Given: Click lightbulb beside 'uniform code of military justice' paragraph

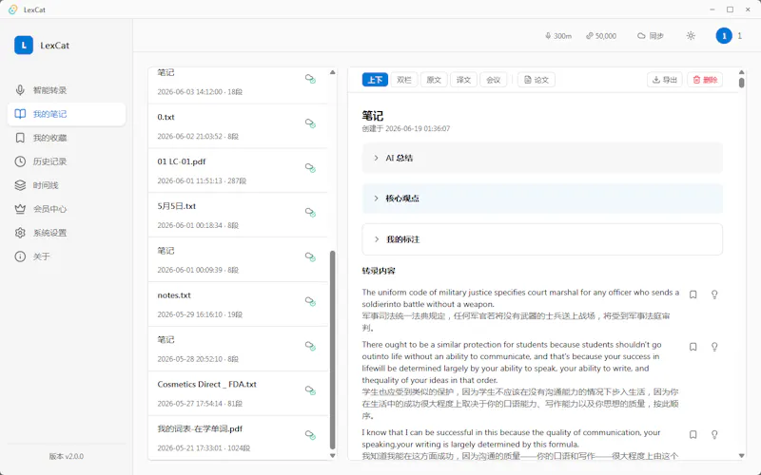Looking at the screenshot, I should 714,294.
